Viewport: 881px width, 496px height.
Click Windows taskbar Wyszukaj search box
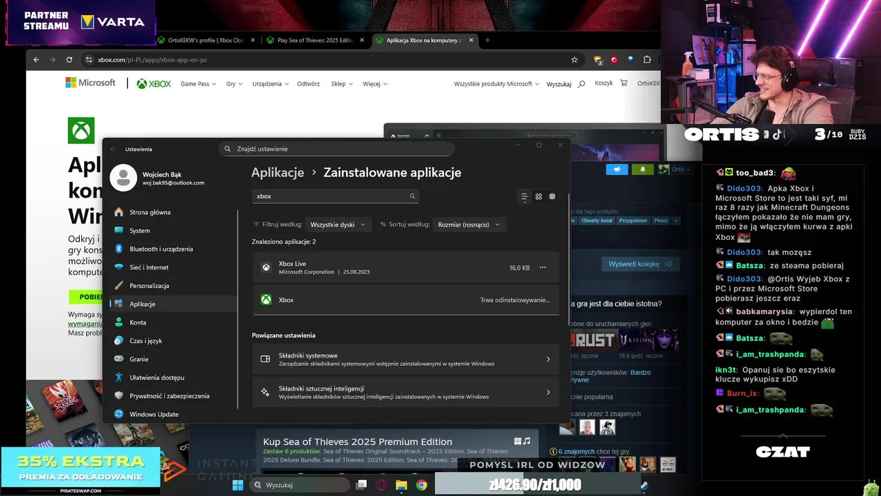click(298, 485)
